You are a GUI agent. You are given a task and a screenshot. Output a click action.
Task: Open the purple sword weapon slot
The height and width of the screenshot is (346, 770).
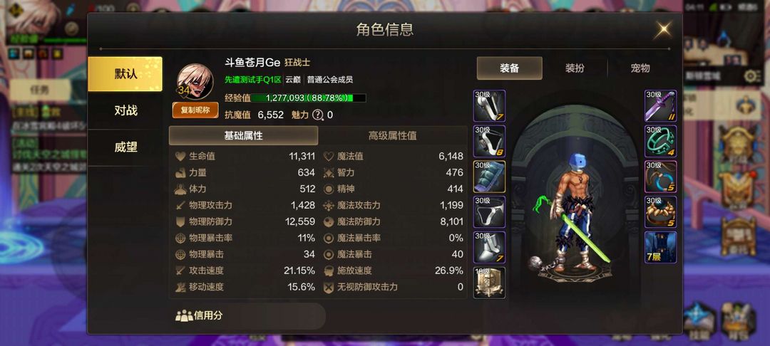[660, 106]
